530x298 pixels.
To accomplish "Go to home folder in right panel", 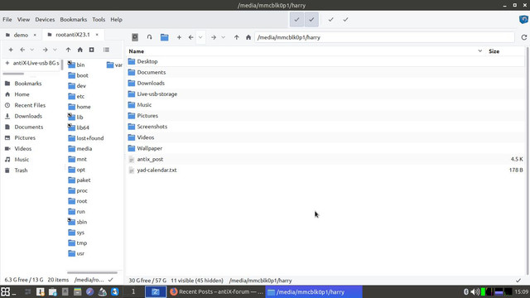I will pyautogui.click(x=248, y=37).
